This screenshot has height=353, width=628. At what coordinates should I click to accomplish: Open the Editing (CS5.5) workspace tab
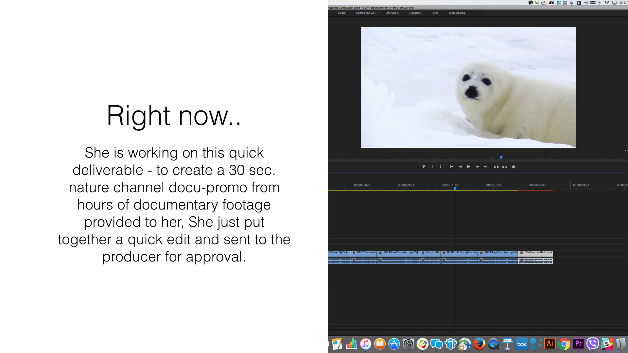366,13
